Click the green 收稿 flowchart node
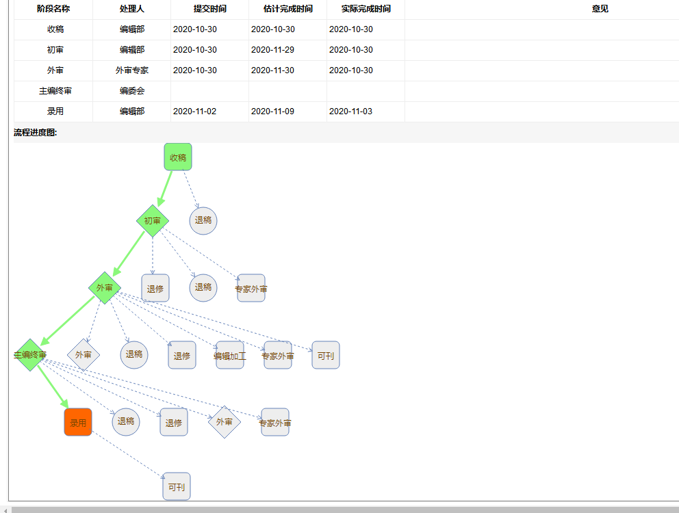The height and width of the screenshot is (513, 679). tap(178, 157)
